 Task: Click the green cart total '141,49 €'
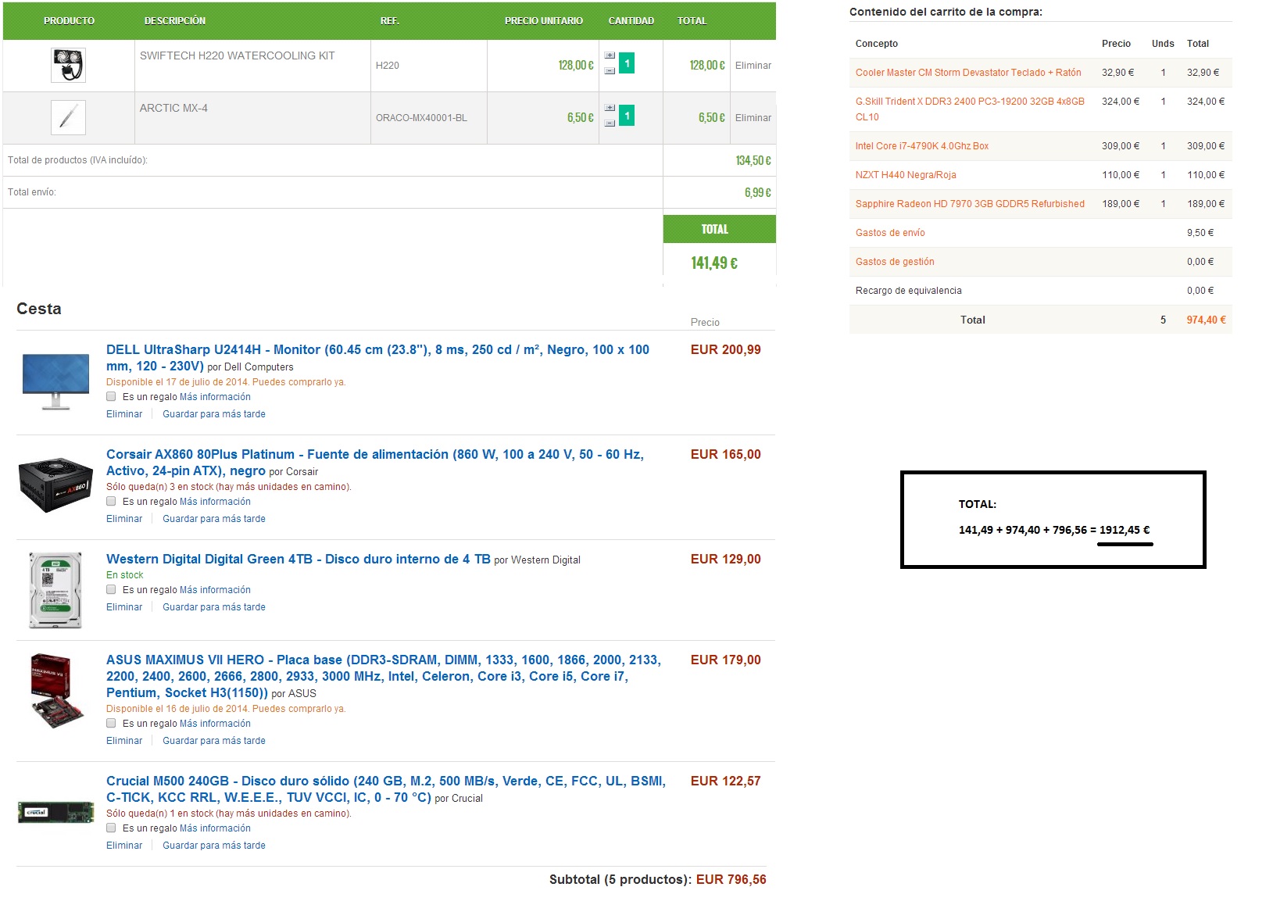[714, 263]
